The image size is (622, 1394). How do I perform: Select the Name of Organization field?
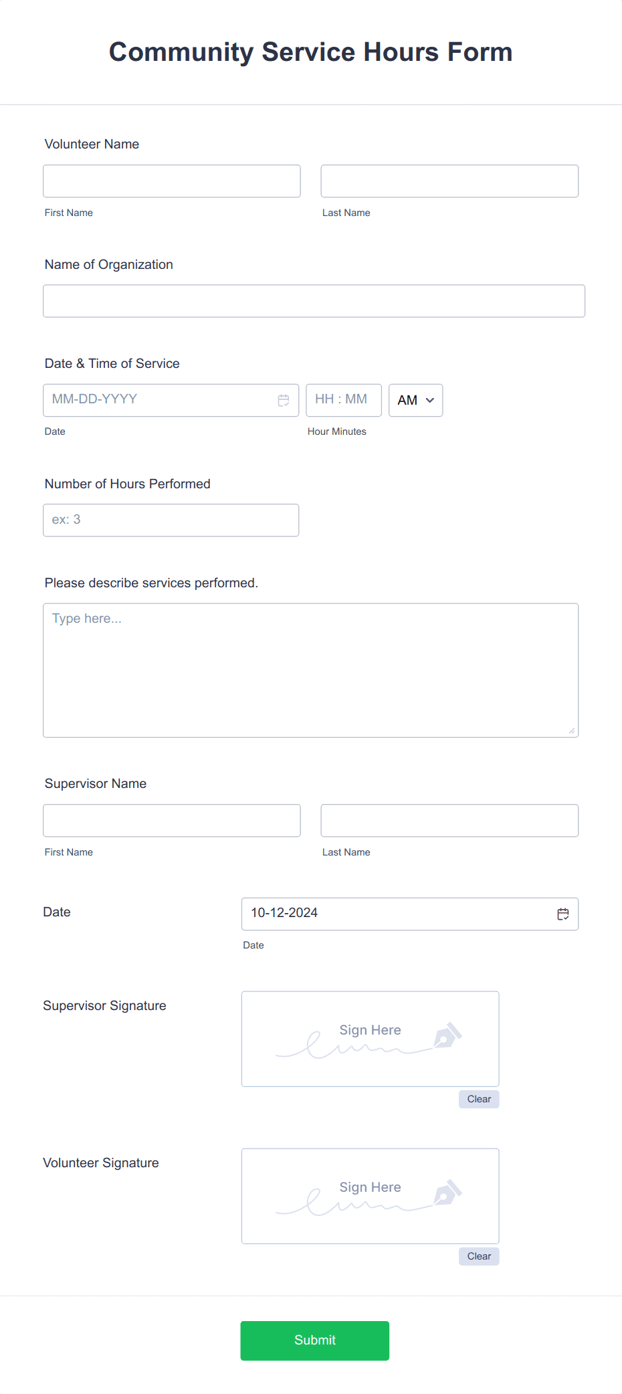click(314, 301)
